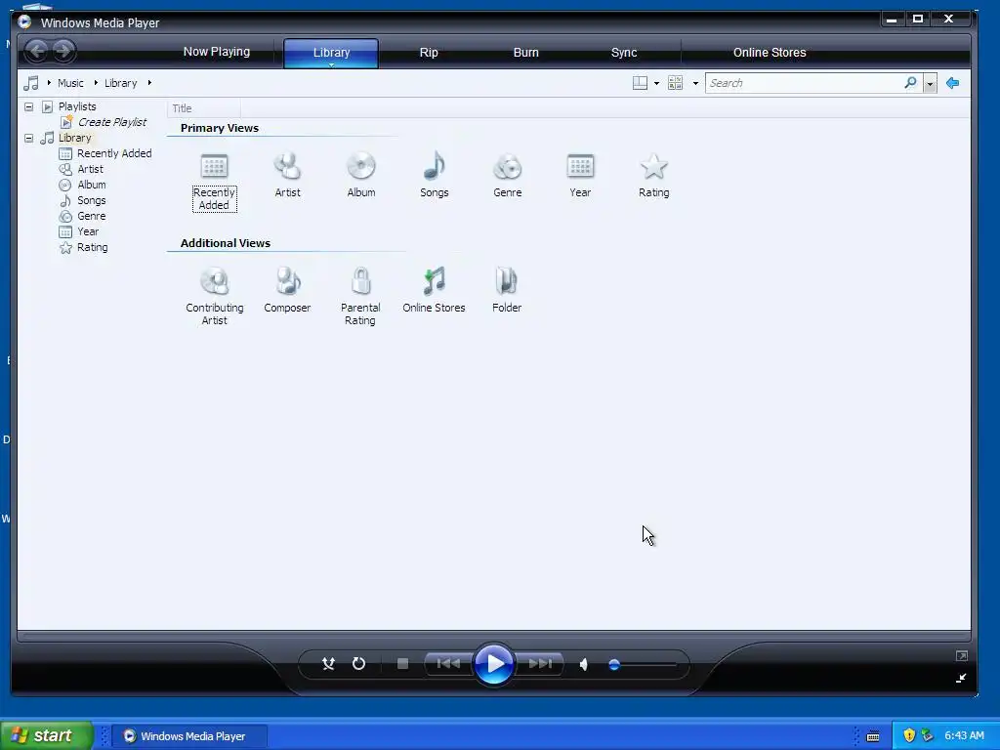The height and width of the screenshot is (750, 1000).
Task: Switch to the Library tab
Action: [331, 53]
